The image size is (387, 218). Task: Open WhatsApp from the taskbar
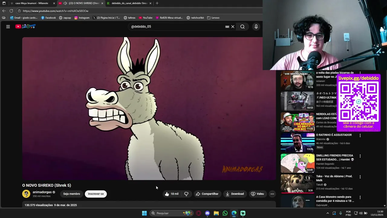tap(225, 213)
